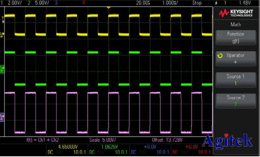Click the math Offset: 13.728V readout

coord(167,140)
